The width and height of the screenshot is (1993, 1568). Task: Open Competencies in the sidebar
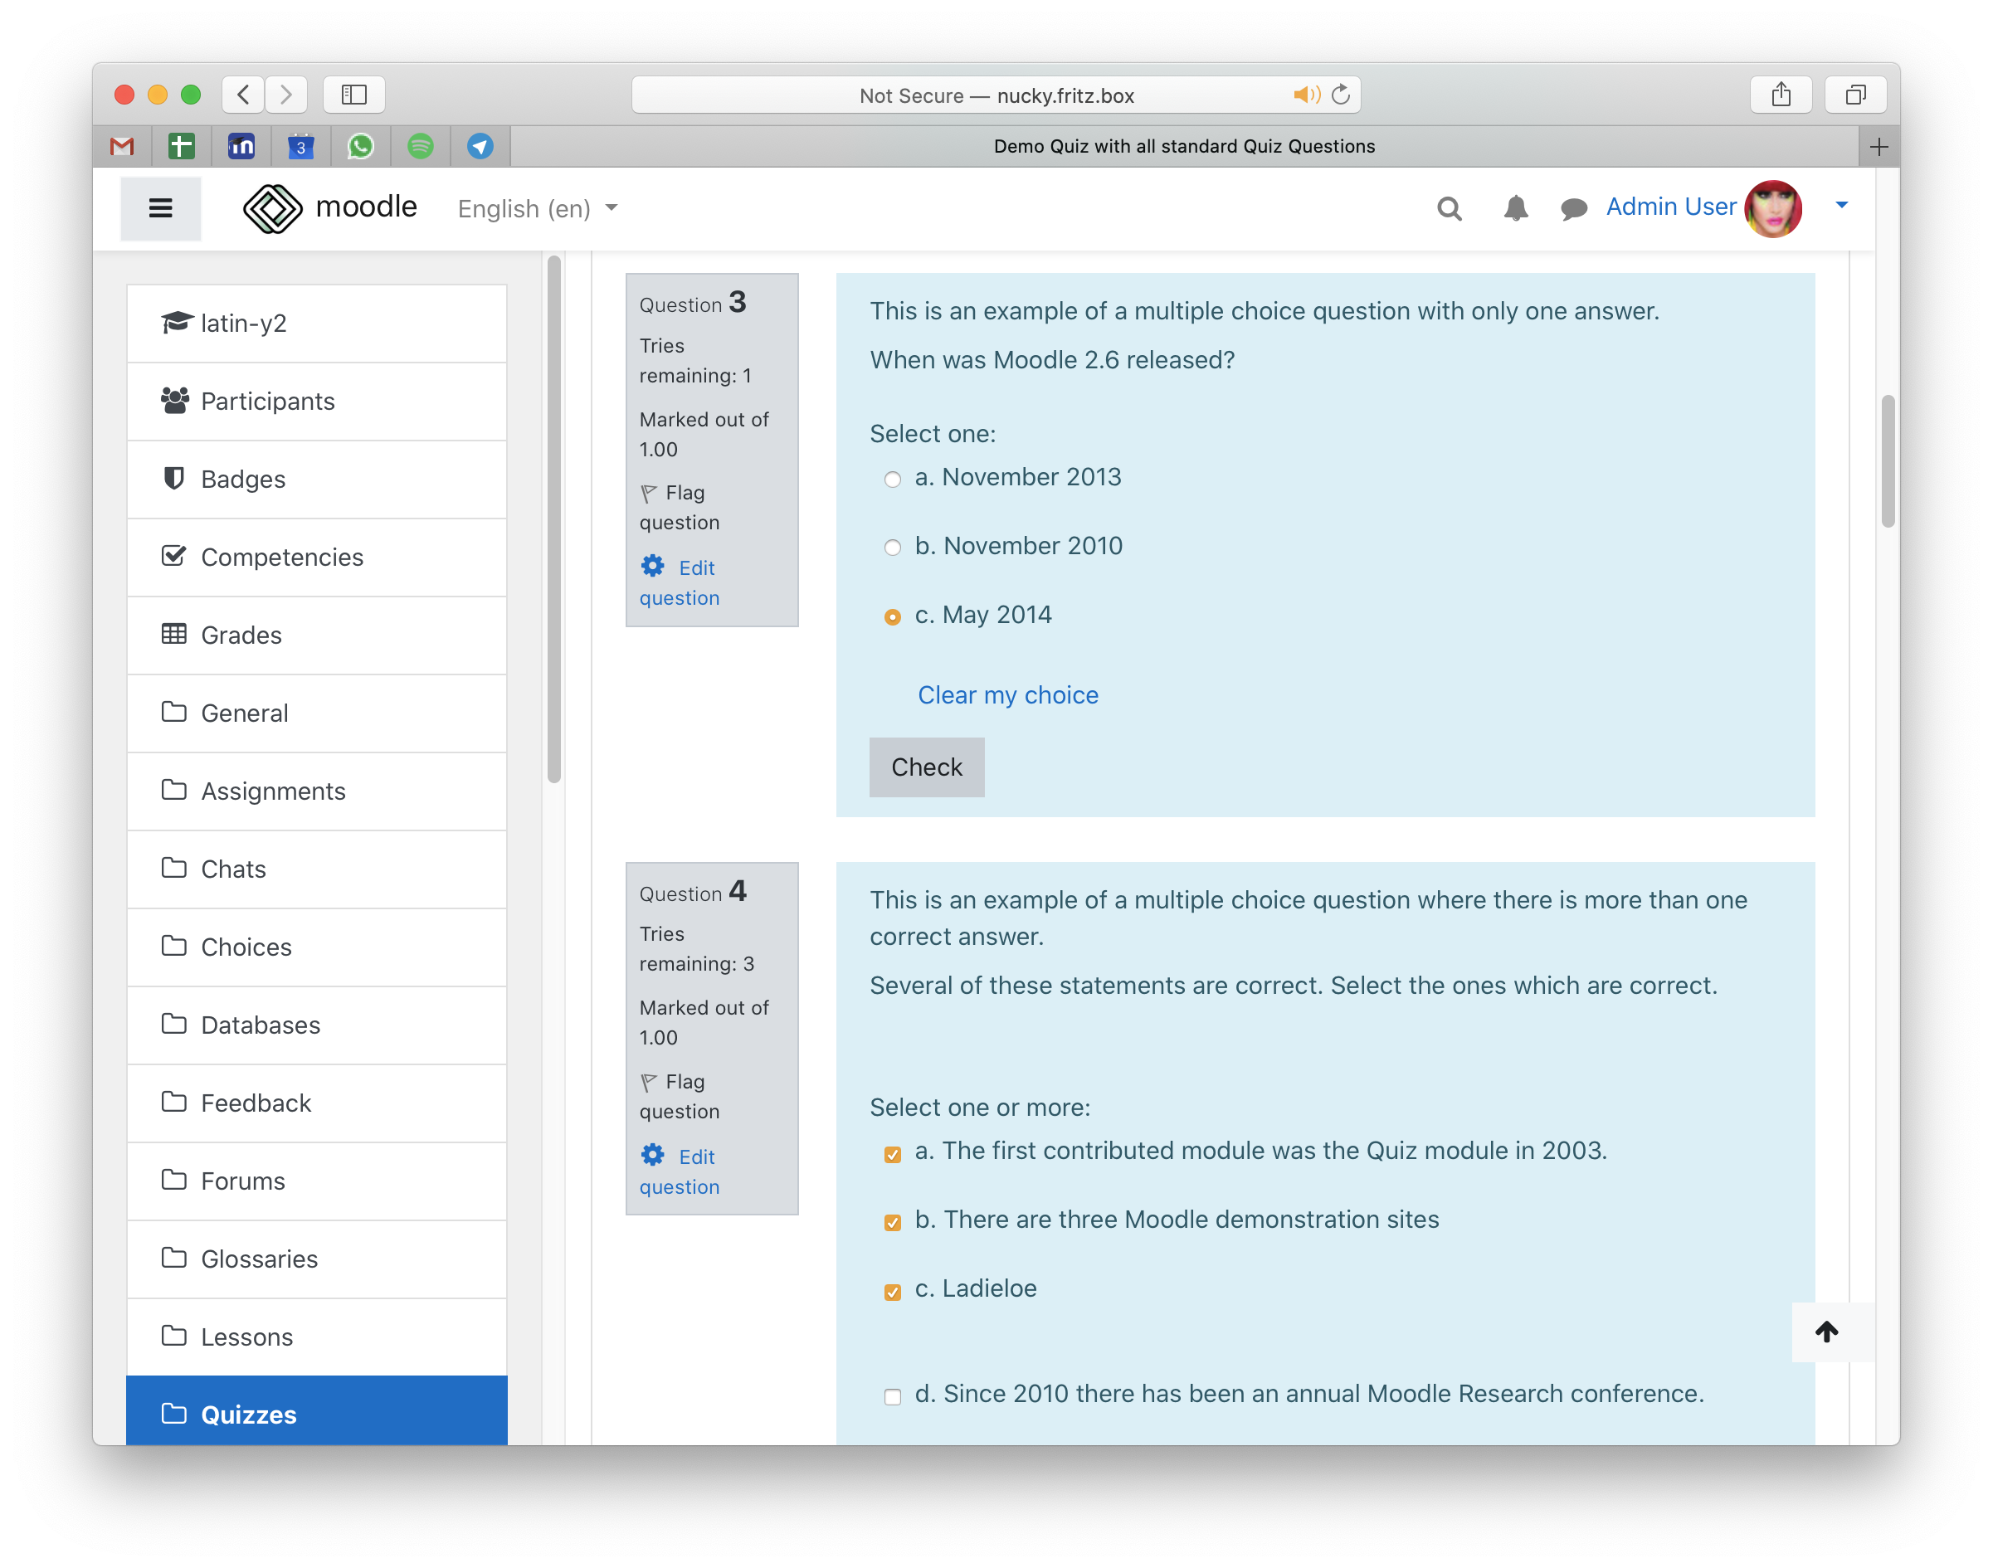[317, 558]
